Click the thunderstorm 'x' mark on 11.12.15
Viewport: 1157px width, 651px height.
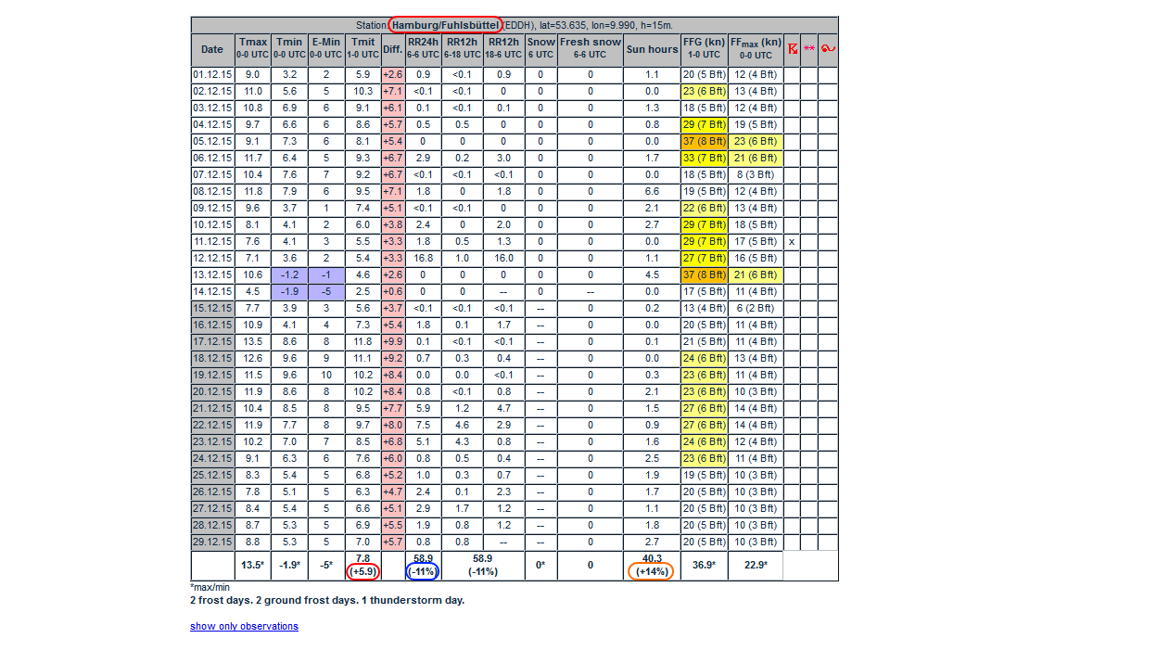[x=793, y=242]
